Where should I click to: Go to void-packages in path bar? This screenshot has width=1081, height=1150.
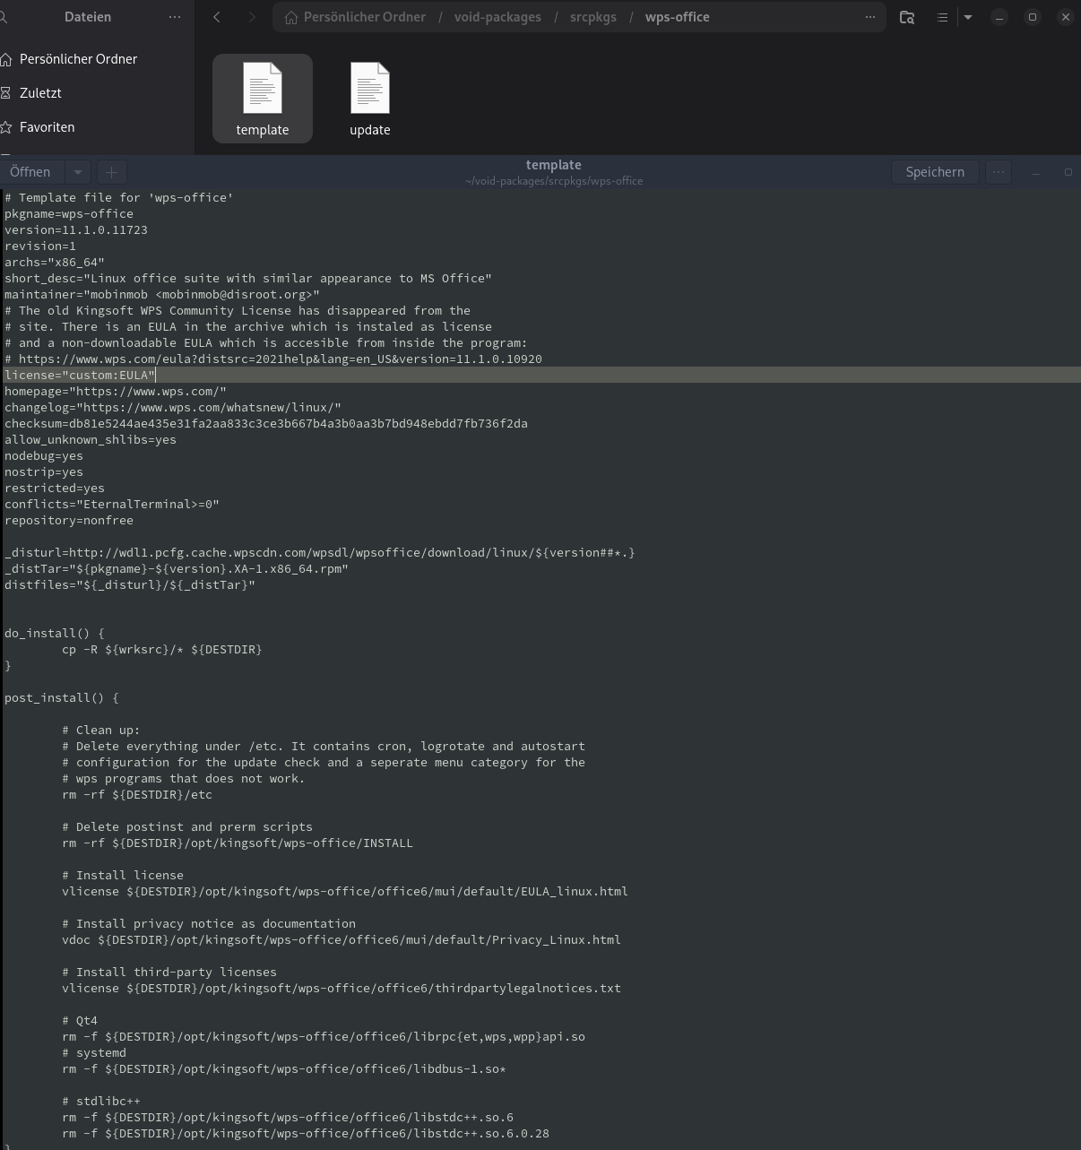coord(497,17)
